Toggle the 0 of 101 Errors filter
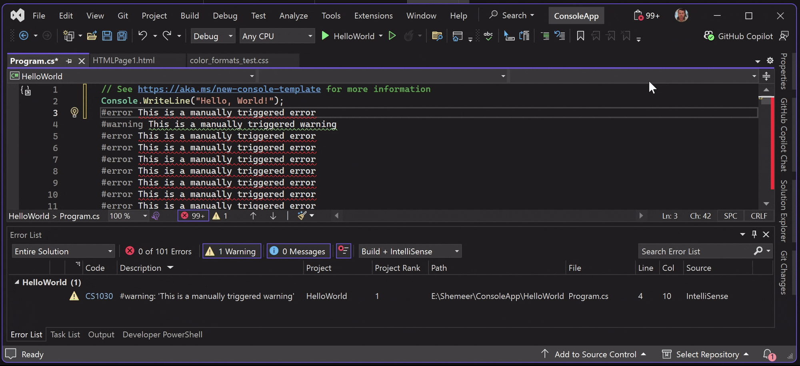 159,251
